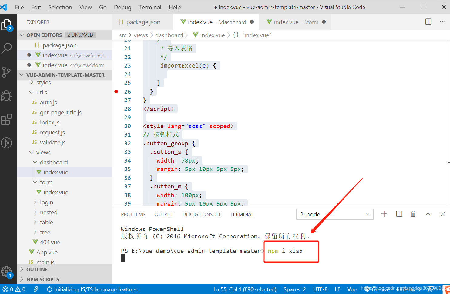The width and height of the screenshot is (450, 294).
Task: Toggle breakpoint on line 26
Action: (x=116, y=91)
